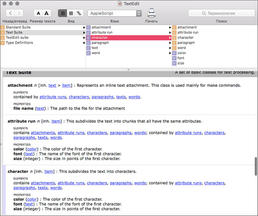Click P icon of color property
Screen dimensions: 258x216
pyautogui.click(x=174, y=53)
